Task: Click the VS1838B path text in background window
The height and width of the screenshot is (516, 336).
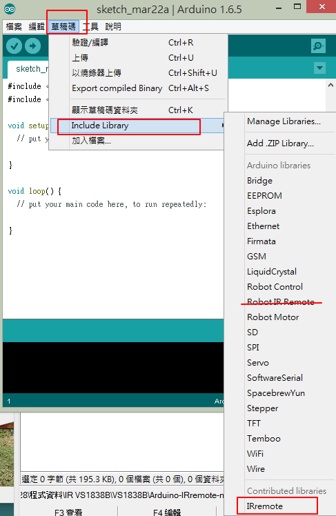Action: tap(121, 495)
